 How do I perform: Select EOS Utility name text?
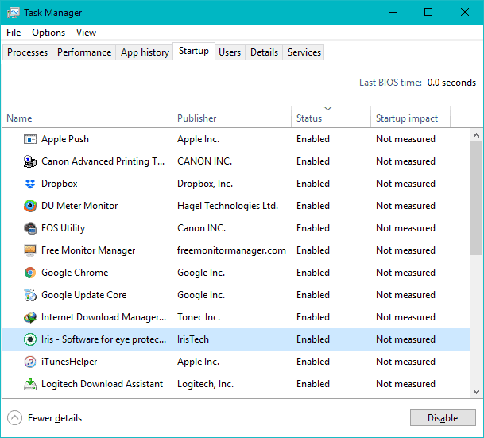(64, 228)
